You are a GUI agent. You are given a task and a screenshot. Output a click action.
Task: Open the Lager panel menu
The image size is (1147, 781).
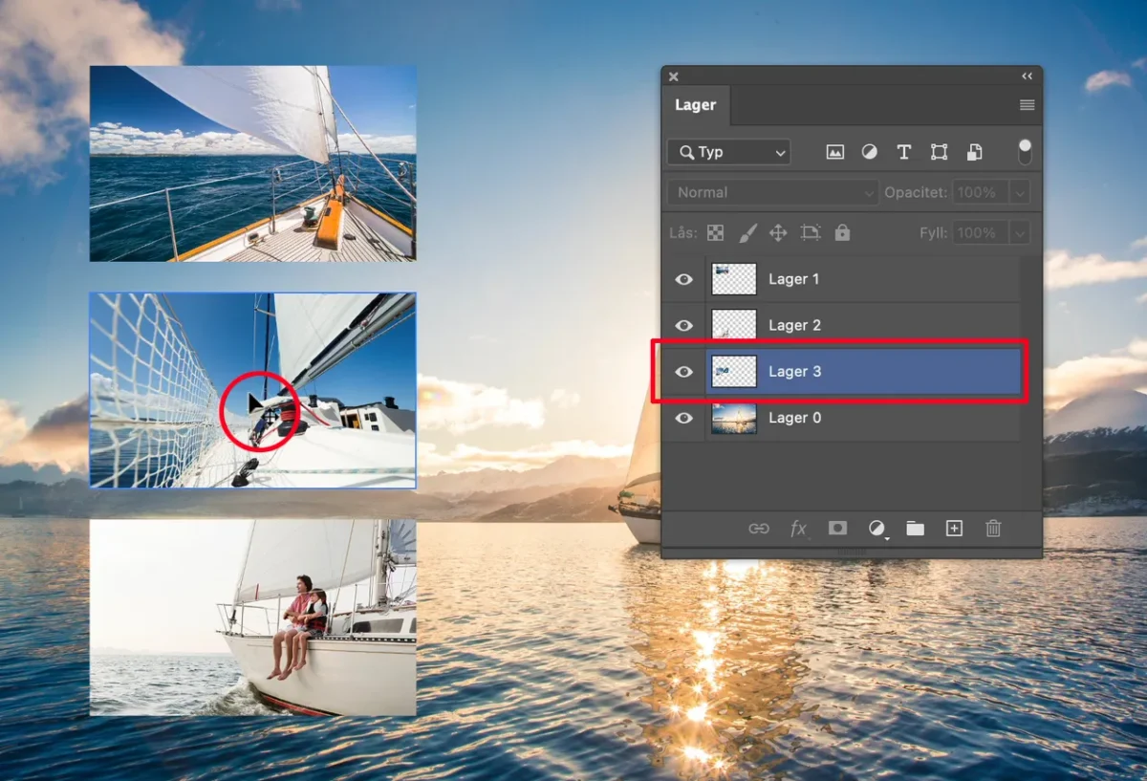pos(1027,105)
